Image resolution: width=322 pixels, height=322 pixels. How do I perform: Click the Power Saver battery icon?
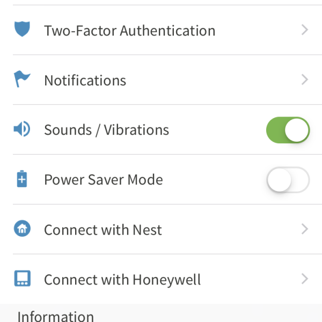[x=22, y=179]
